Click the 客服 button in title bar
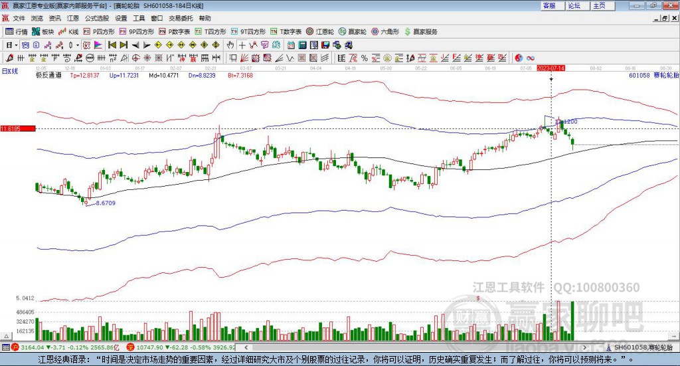 point(552,5)
